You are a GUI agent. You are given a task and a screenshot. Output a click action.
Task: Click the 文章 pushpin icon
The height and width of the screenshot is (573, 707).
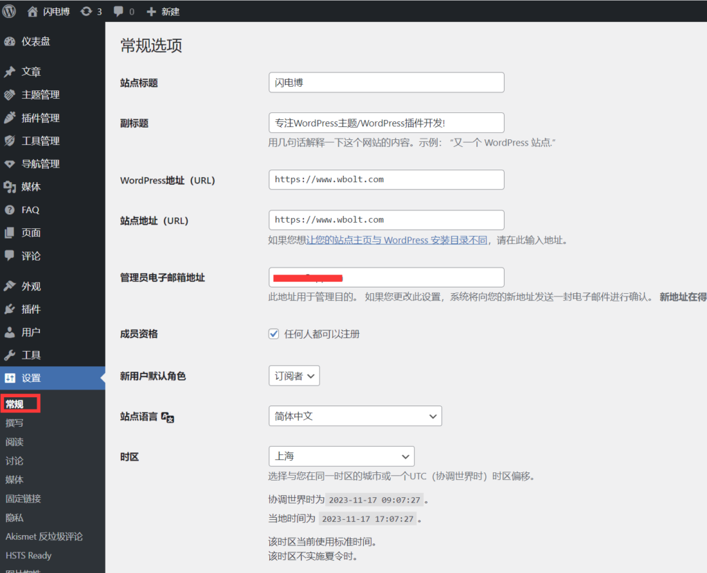click(x=10, y=72)
